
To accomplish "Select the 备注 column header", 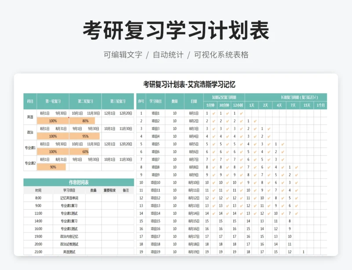I will pyautogui.click(x=126, y=190).
